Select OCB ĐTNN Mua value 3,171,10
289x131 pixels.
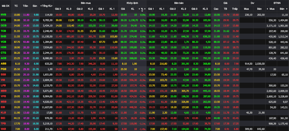tap(271, 26)
